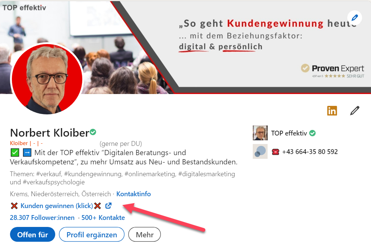
Task: Click the gold LinkedIn premium icon
Action: pos(332,111)
